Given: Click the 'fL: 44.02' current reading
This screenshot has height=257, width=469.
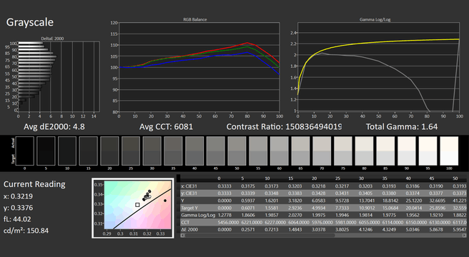Looking at the screenshot, I should point(17,219).
